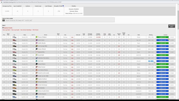
Task: Click the red fastest lap time in position 1 row
Action: [x=98, y=37]
